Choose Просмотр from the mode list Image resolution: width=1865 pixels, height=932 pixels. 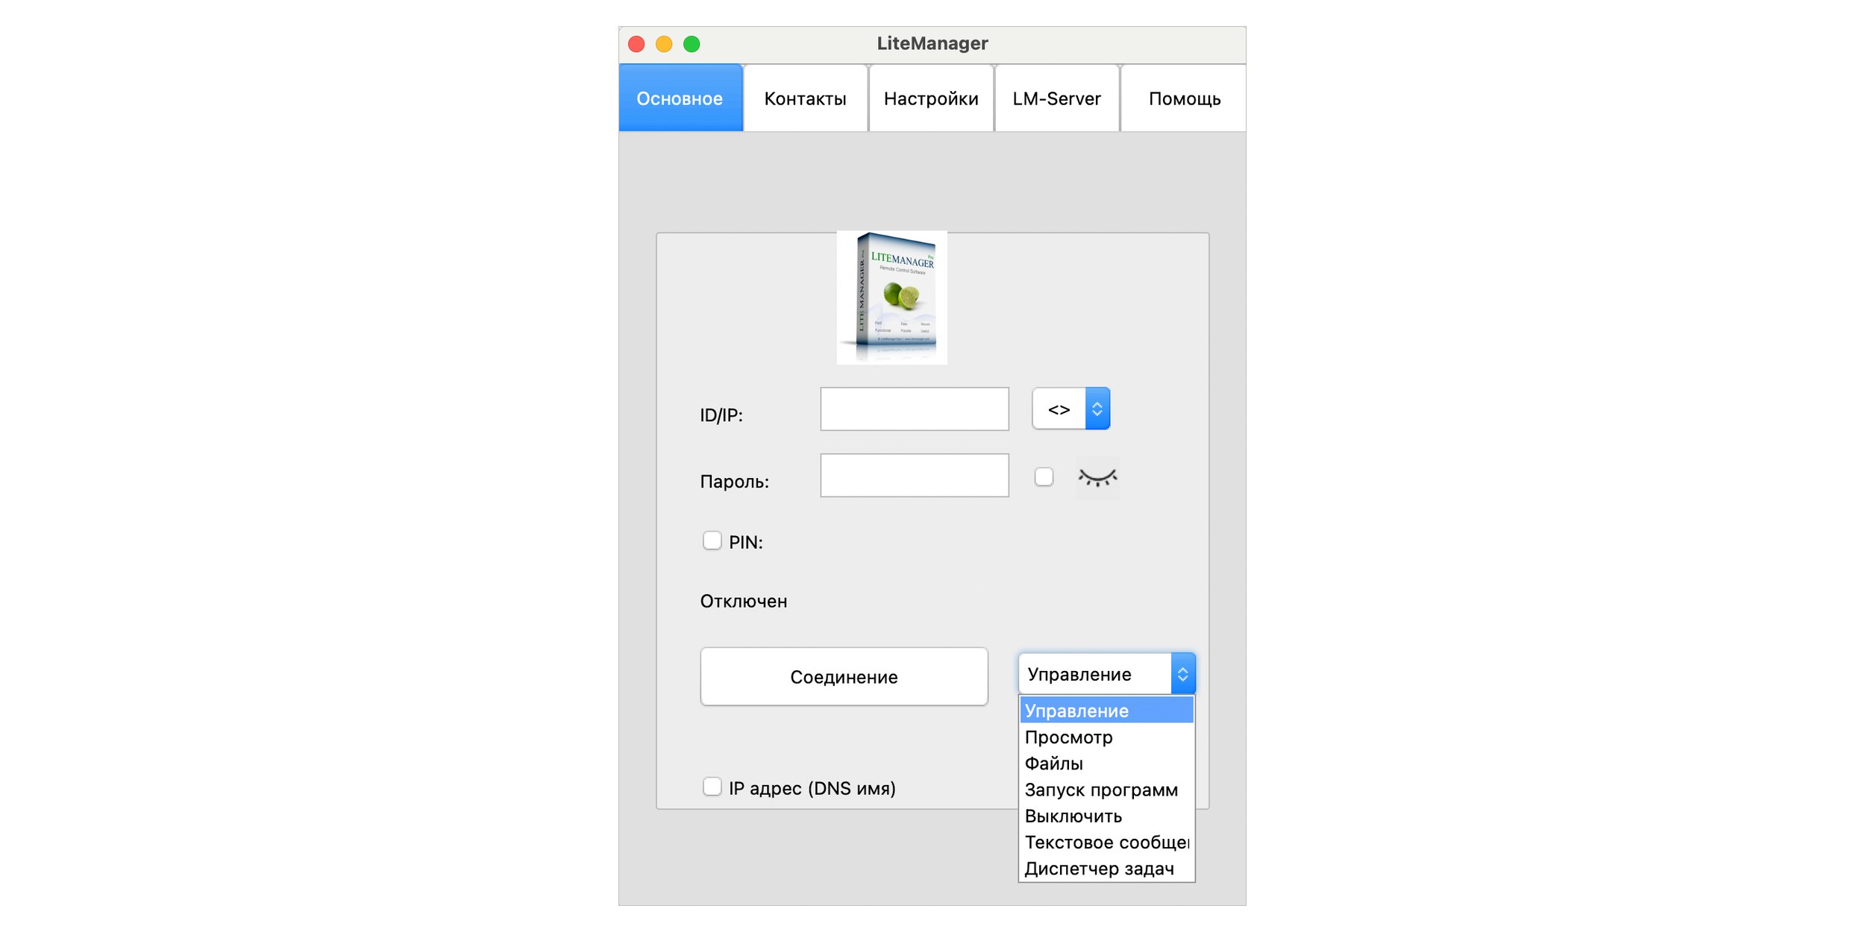pos(1107,737)
